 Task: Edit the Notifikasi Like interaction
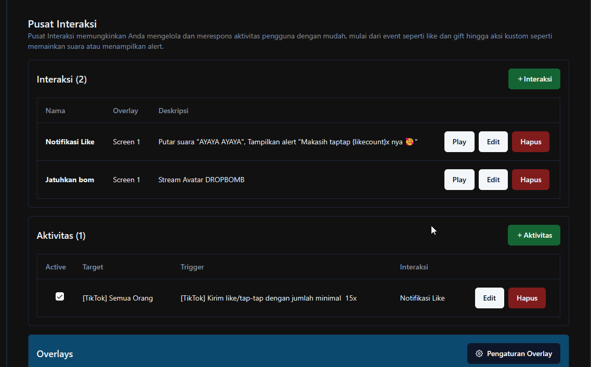[493, 142]
